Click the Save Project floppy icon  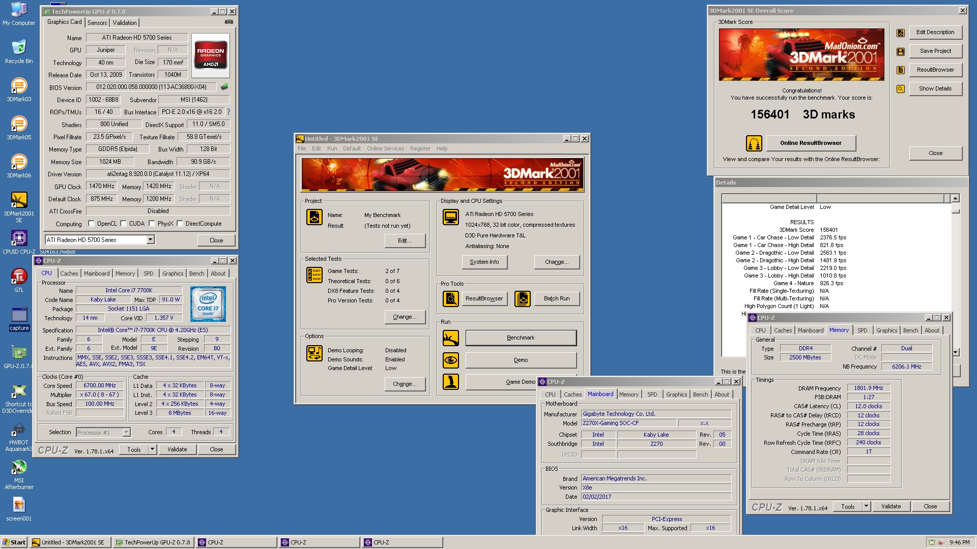click(901, 51)
